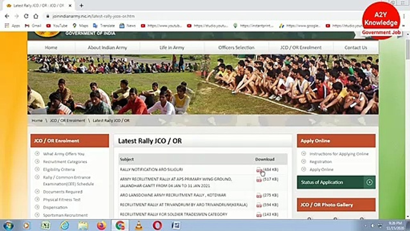The height and width of the screenshot is (231, 410).
Task: Open Instructions for Applying Online
Action: pyautogui.click(x=339, y=154)
